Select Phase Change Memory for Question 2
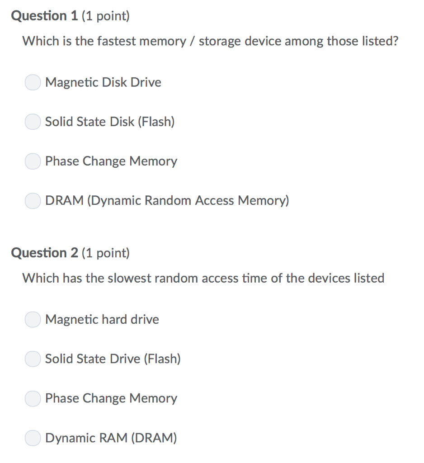Viewport: 424px width, 463px height. pyautogui.click(x=33, y=398)
